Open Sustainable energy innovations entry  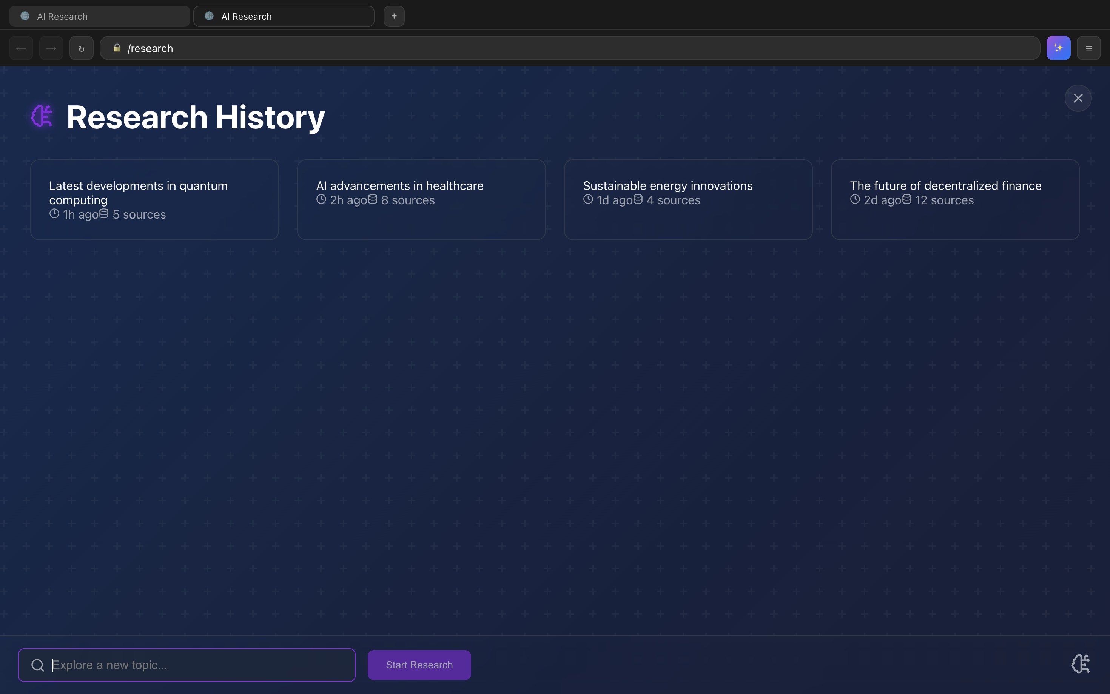click(688, 200)
